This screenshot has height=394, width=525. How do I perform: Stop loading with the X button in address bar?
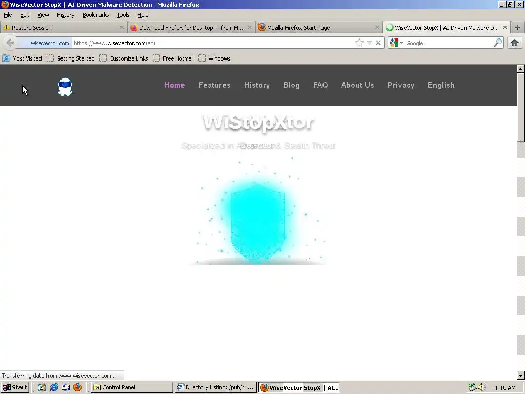pyautogui.click(x=378, y=43)
